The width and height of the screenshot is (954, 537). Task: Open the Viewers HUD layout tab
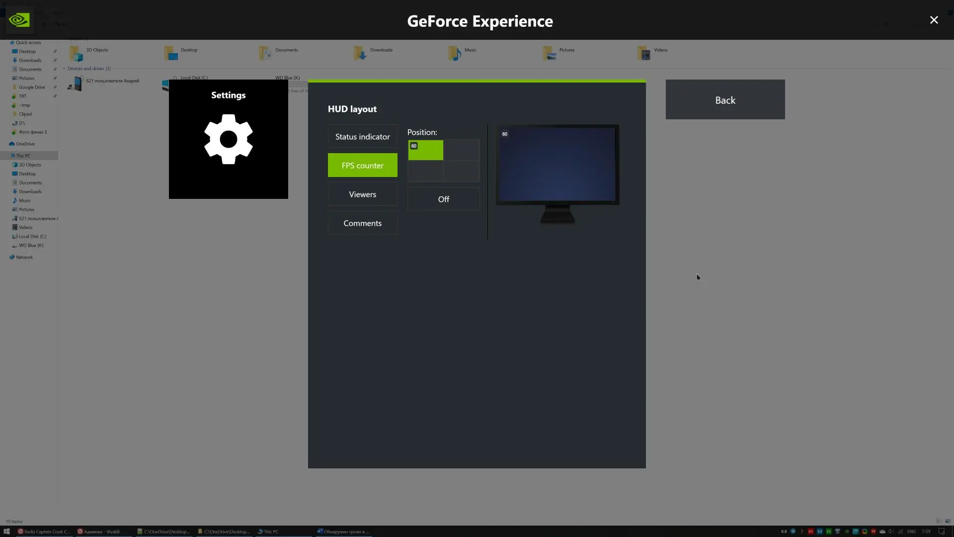363,194
